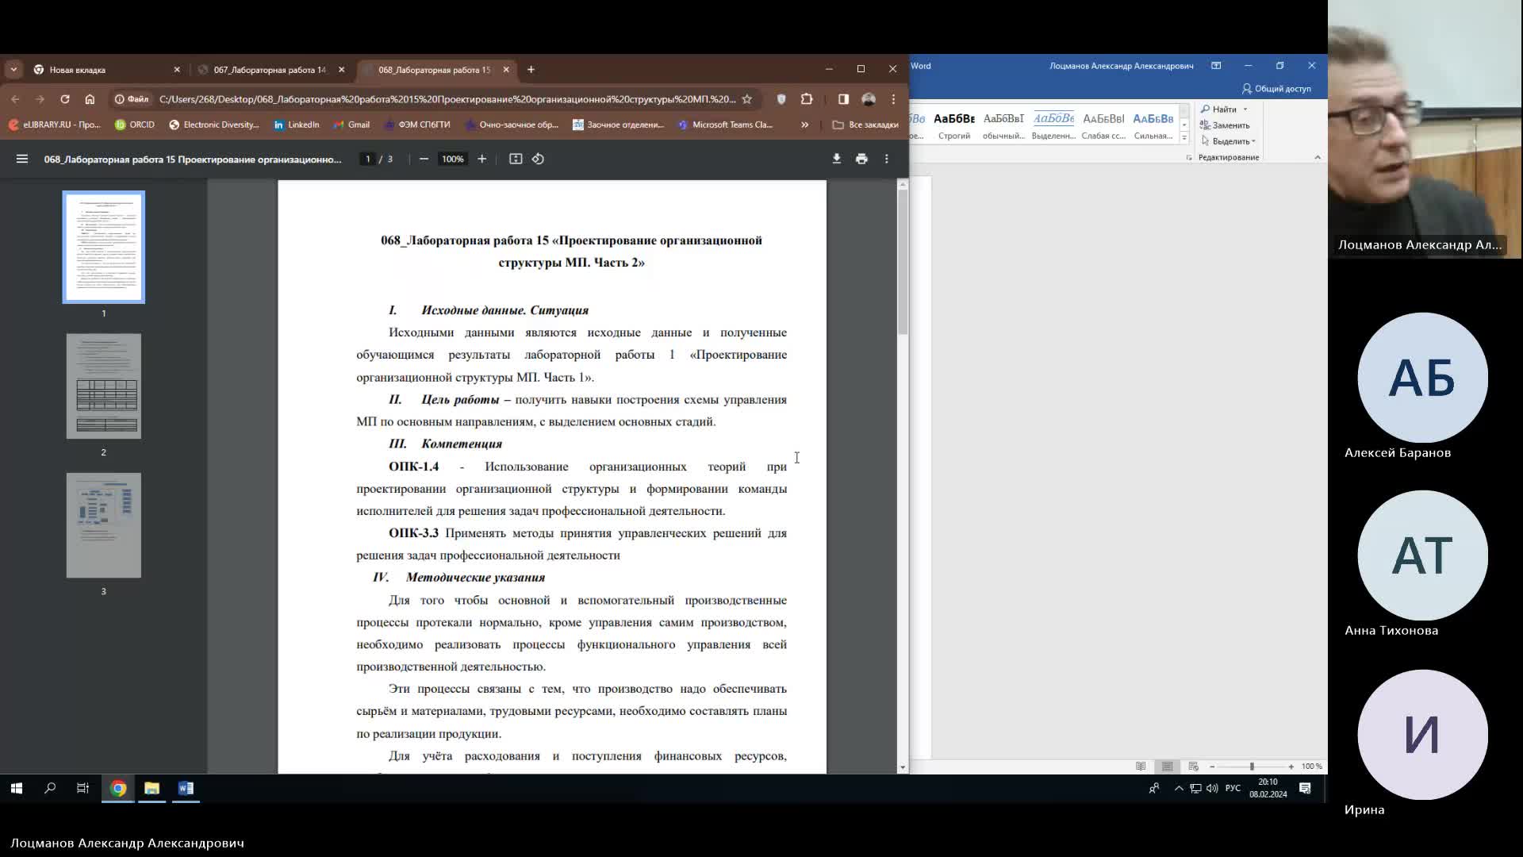The width and height of the screenshot is (1523, 857).
Task: Print the PDF document
Action: tap(861, 159)
